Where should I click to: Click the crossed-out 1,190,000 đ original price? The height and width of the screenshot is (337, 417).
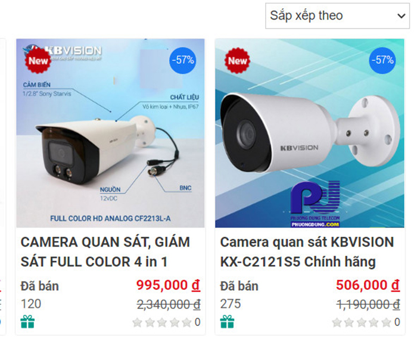tap(368, 304)
